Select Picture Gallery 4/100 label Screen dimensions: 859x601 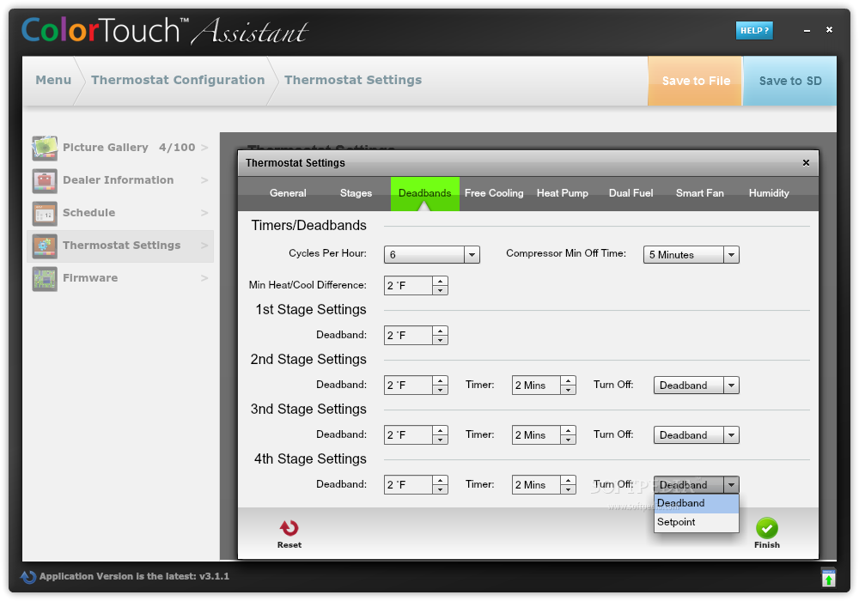(129, 147)
